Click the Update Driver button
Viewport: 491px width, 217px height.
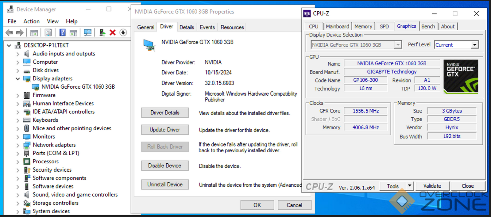pyautogui.click(x=165, y=130)
